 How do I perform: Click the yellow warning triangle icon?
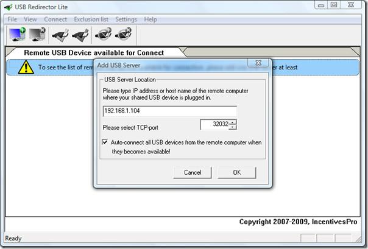(26, 68)
